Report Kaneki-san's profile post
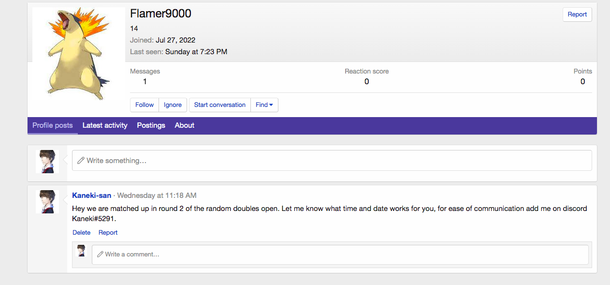 (108, 233)
